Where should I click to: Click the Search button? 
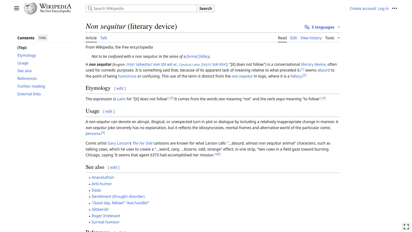tap(205, 9)
